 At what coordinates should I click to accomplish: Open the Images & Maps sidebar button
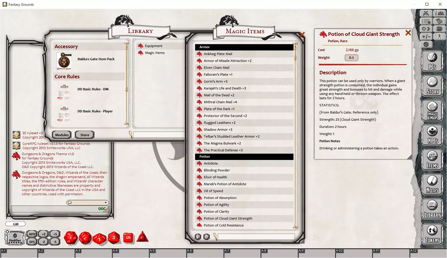tap(432, 111)
